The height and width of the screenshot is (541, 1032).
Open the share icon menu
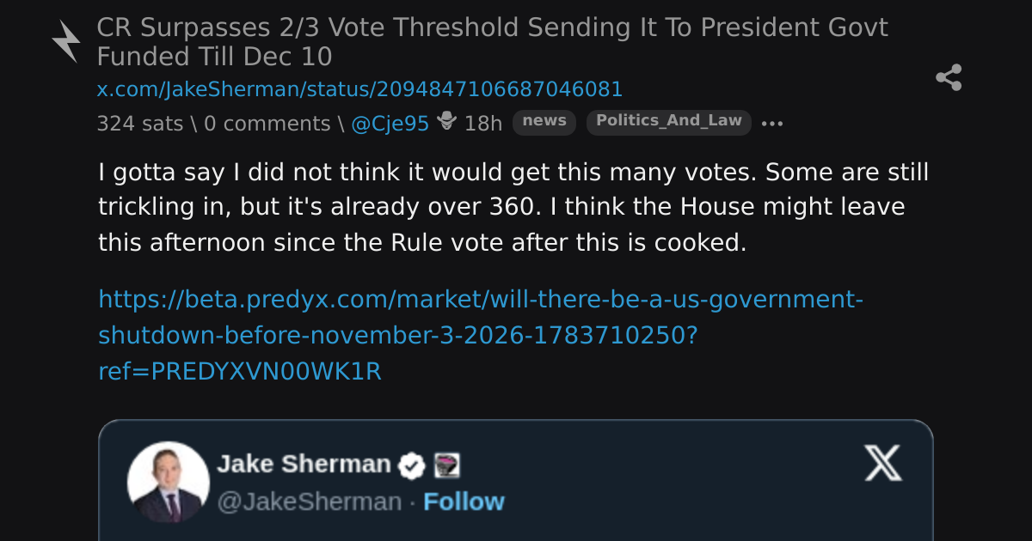949,77
